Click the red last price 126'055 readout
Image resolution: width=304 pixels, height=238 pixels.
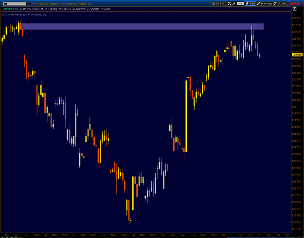click(x=295, y=4)
